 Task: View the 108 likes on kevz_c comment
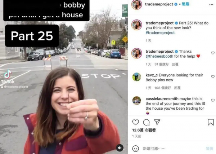click(163, 88)
